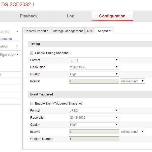
Task: Click the Capture Number field
Action: click(x=94, y=139)
